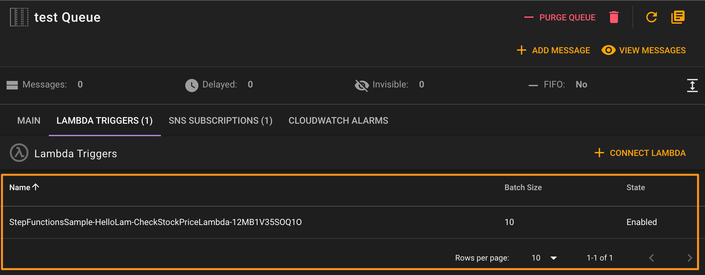The image size is (705, 275).
Task: Refresh the queue with the reload icon
Action: (x=651, y=17)
